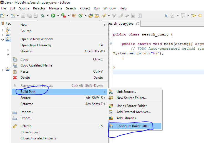Choose Go Into from context menu
The width and height of the screenshot is (204, 143).
pyautogui.click(x=60, y=31)
